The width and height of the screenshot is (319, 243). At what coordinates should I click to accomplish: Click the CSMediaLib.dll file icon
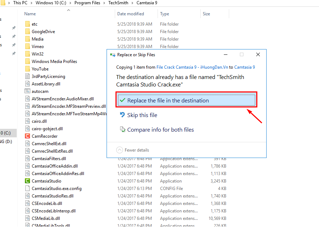27,218
